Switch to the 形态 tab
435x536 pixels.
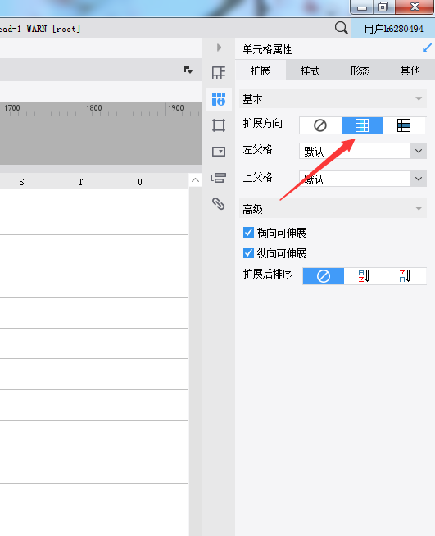click(360, 70)
